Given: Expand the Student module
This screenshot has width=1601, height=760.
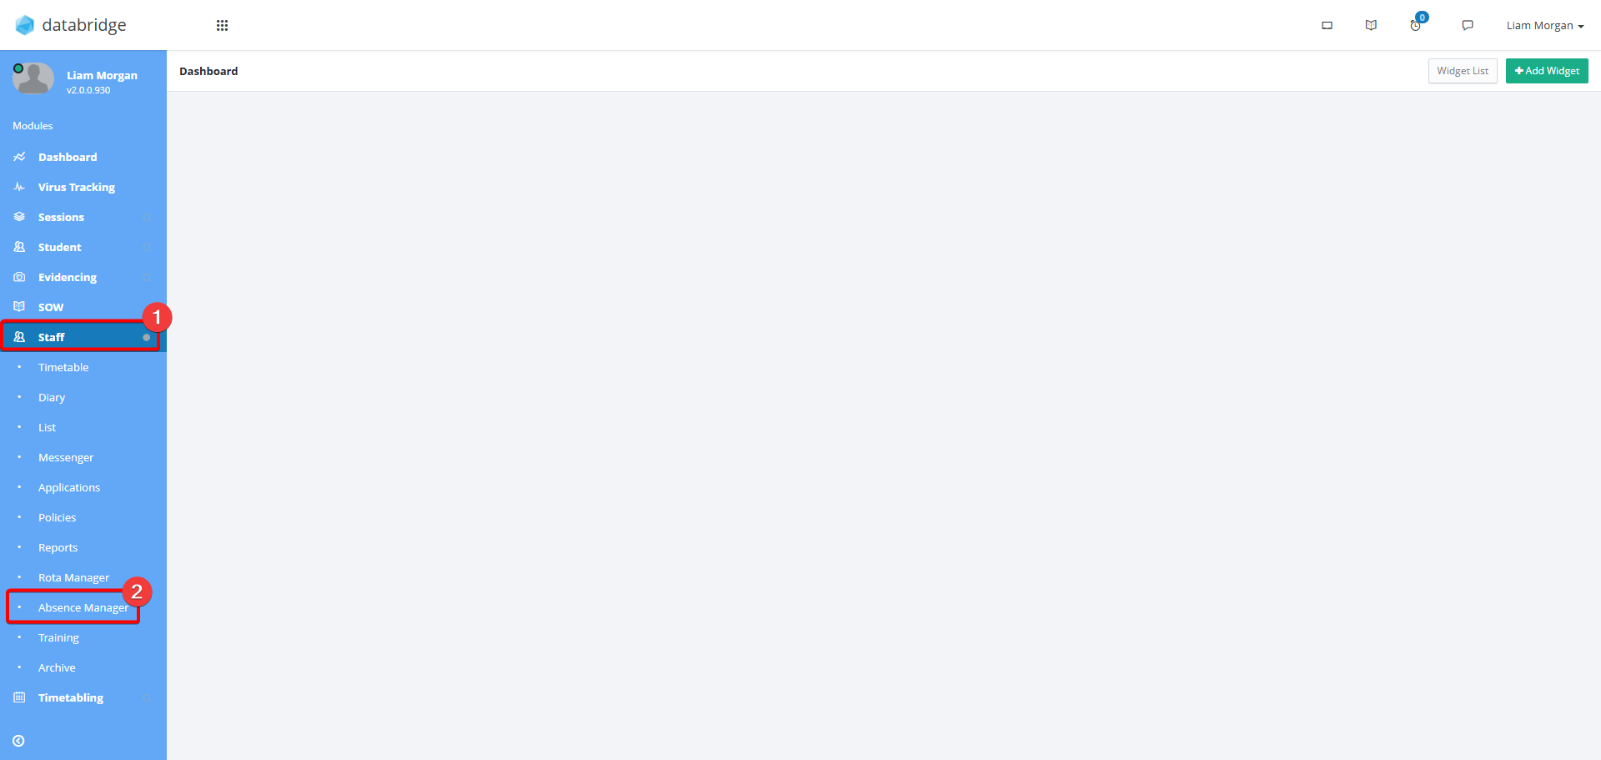Looking at the screenshot, I should pyautogui.click(x=83, y=247).
